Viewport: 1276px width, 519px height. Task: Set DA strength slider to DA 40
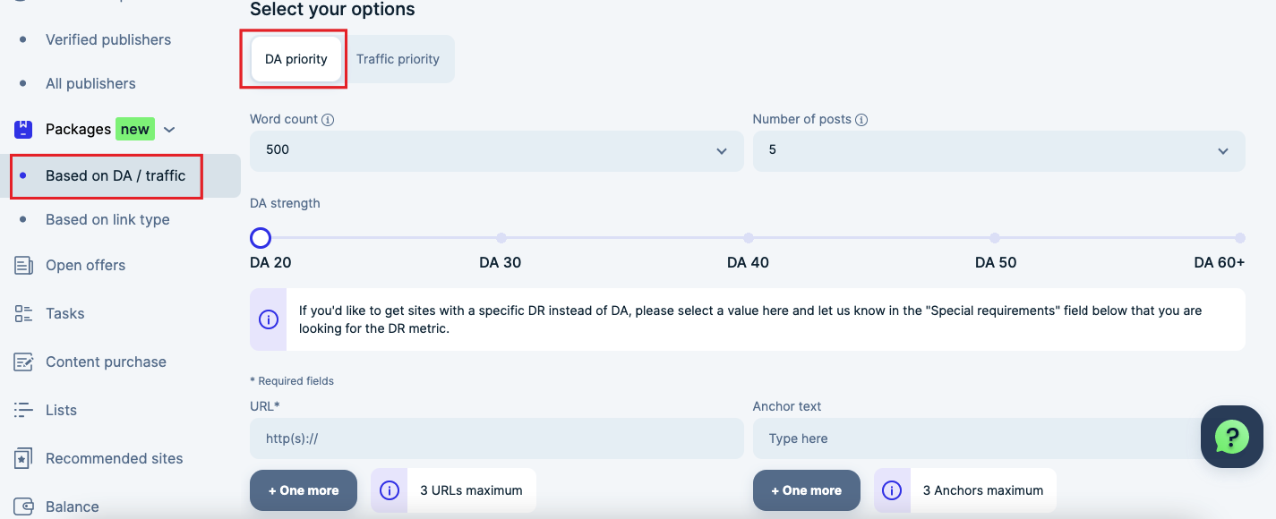tap(748, 238)
